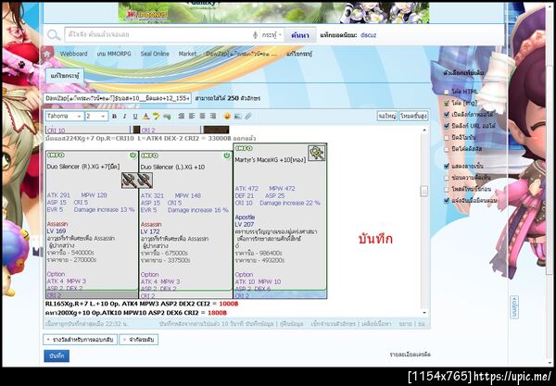Image resolution: width=556 pixels, height=386 pixels.
Task: Click the credit details link at bottom right
Action: click(x=411, y=355)
